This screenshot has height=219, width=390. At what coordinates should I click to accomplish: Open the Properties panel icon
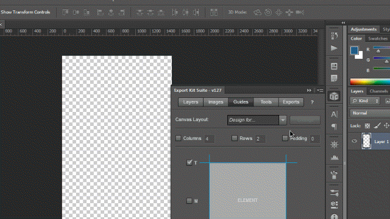tap(334, 66)
